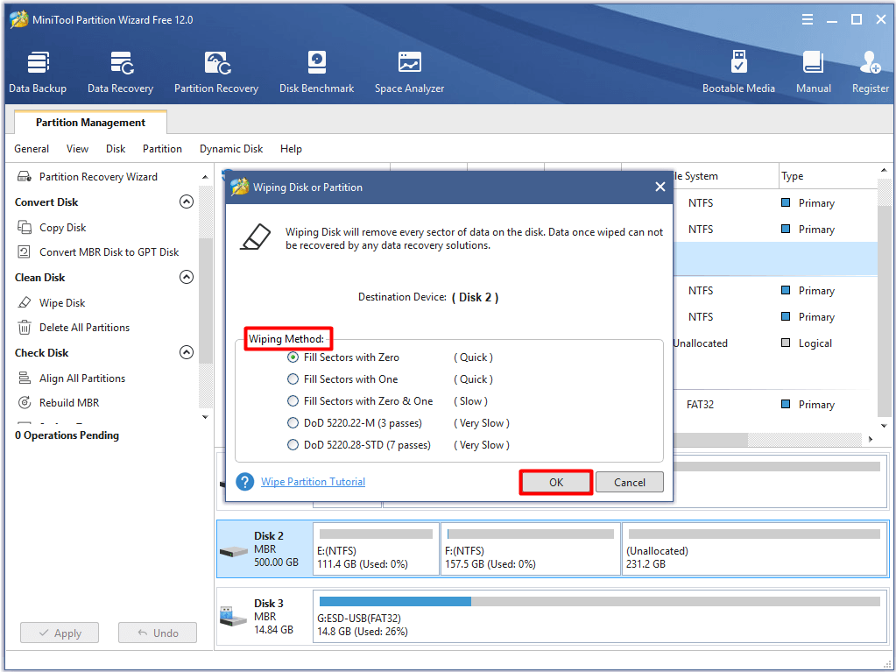
Task: Select Fill Sectors with One method
Action: pos(293,378)
